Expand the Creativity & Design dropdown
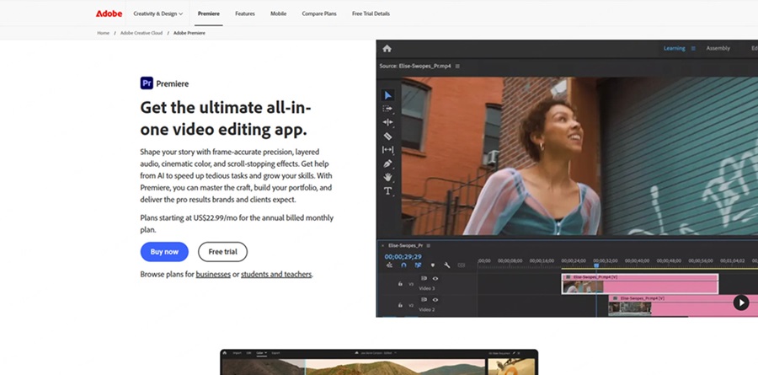The image size is (758, 375). point(158,13)
